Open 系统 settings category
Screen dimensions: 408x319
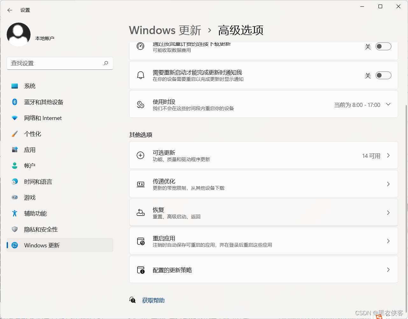tap(60, 86)
